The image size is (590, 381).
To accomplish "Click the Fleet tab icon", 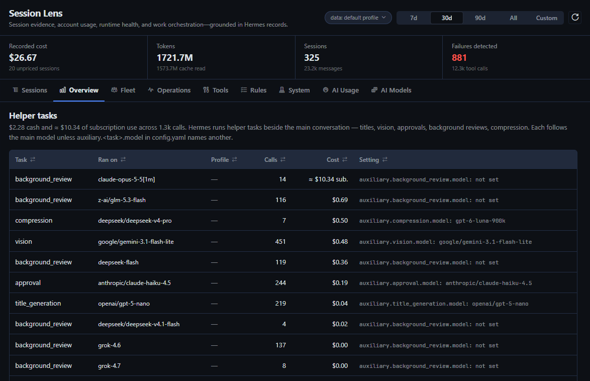I will (x=115, y=90).
